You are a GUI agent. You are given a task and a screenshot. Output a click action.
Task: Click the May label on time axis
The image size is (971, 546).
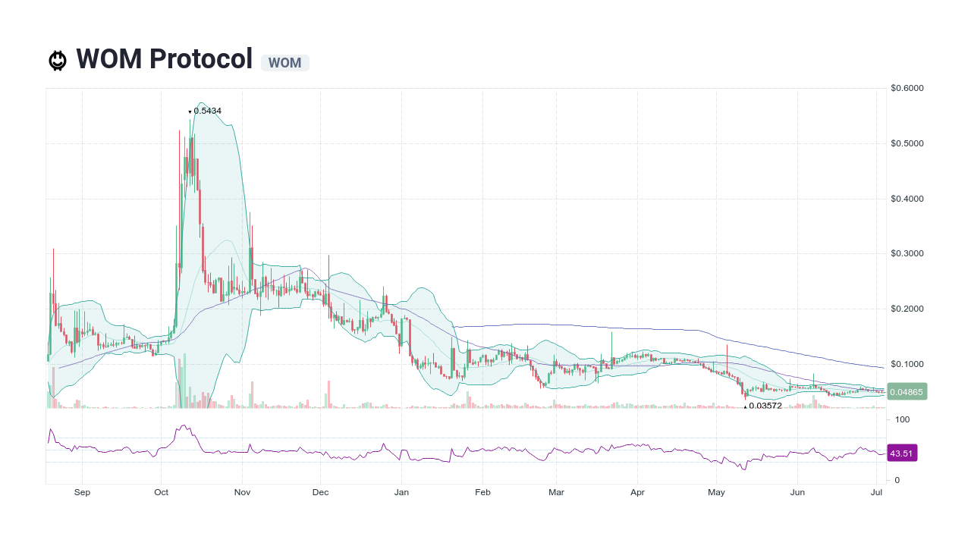(x=716, y=492)
